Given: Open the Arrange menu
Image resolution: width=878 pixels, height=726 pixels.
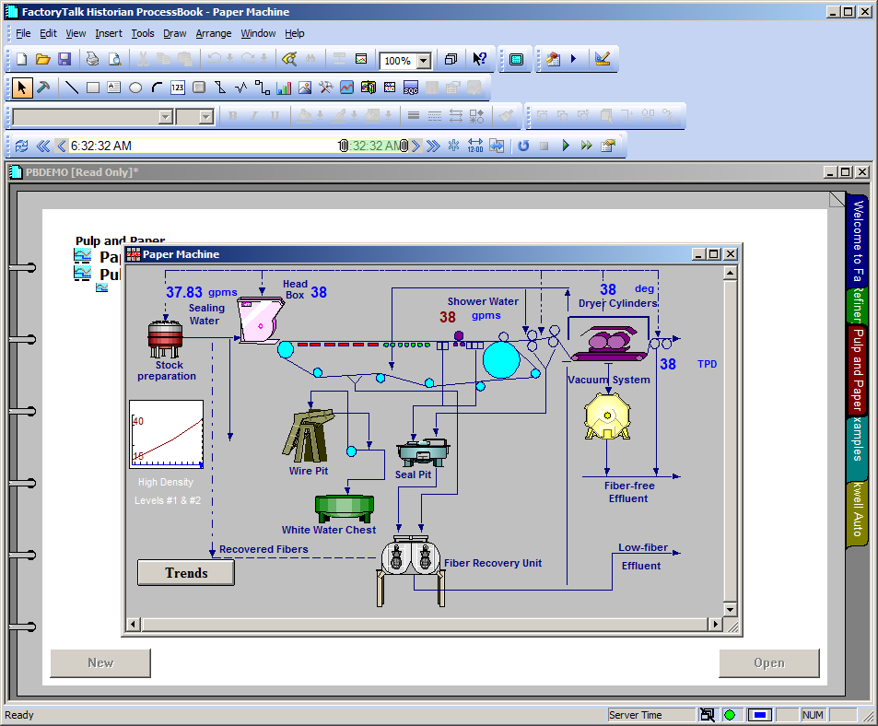Looking at the screenshot, I should tap(214, 33).
